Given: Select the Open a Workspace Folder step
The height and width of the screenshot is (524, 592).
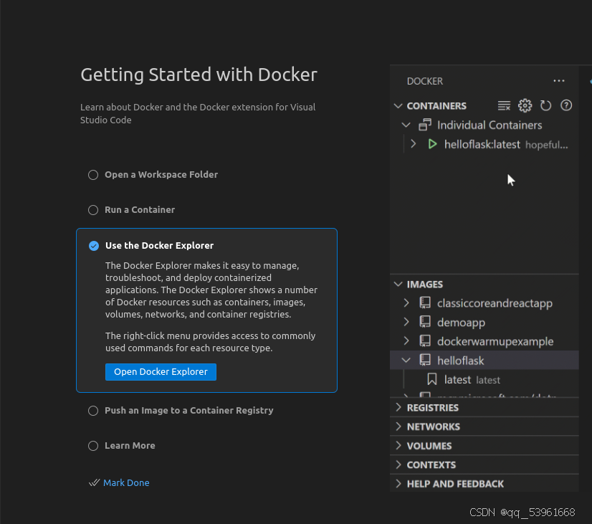Looking at the screenshot, I should pyautogui.click(x=161, y=174).
